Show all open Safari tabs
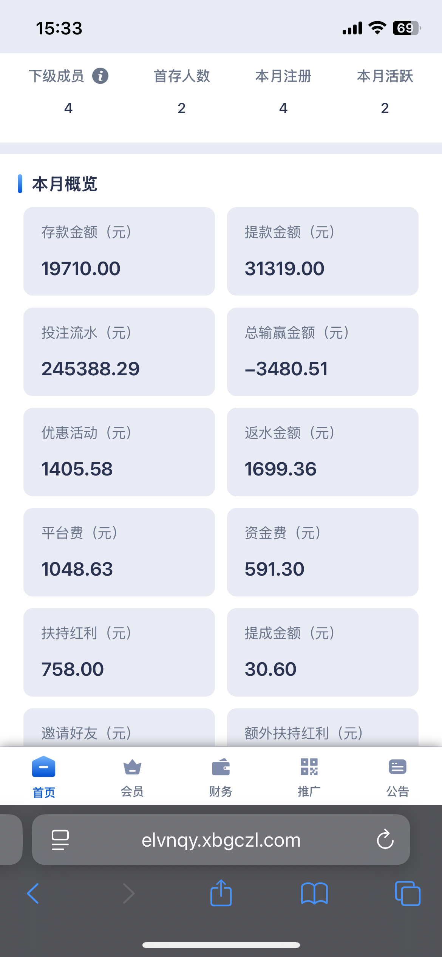 tap(407, 894)
